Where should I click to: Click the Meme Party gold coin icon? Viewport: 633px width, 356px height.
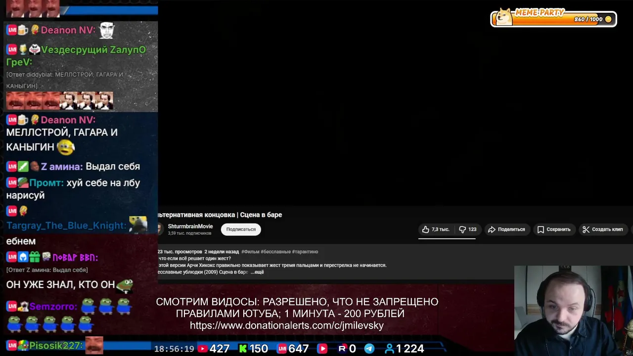pos(608,19)
